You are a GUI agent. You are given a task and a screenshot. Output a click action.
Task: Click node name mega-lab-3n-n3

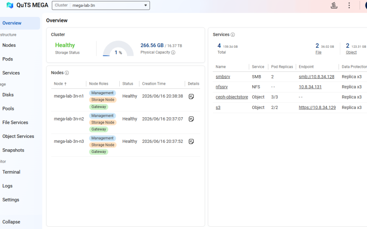pos(69,142)
